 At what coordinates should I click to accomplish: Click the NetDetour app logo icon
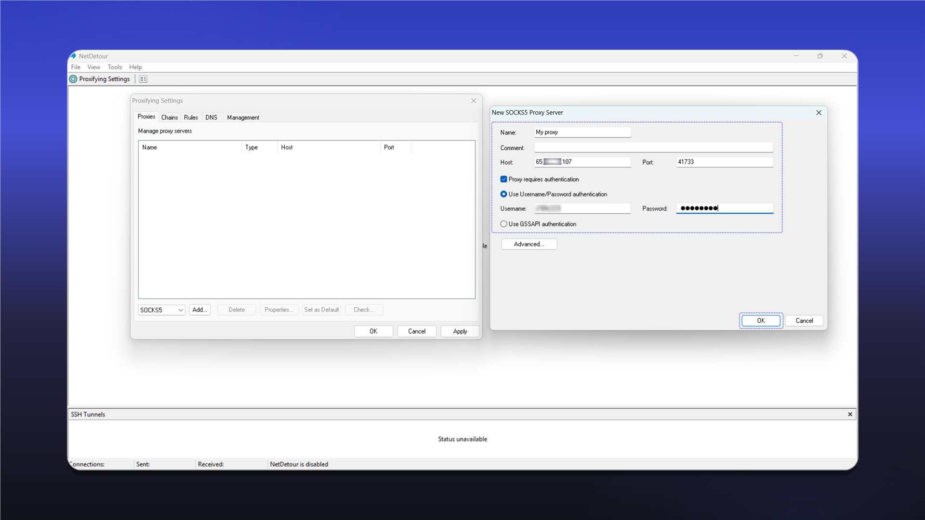73,56
